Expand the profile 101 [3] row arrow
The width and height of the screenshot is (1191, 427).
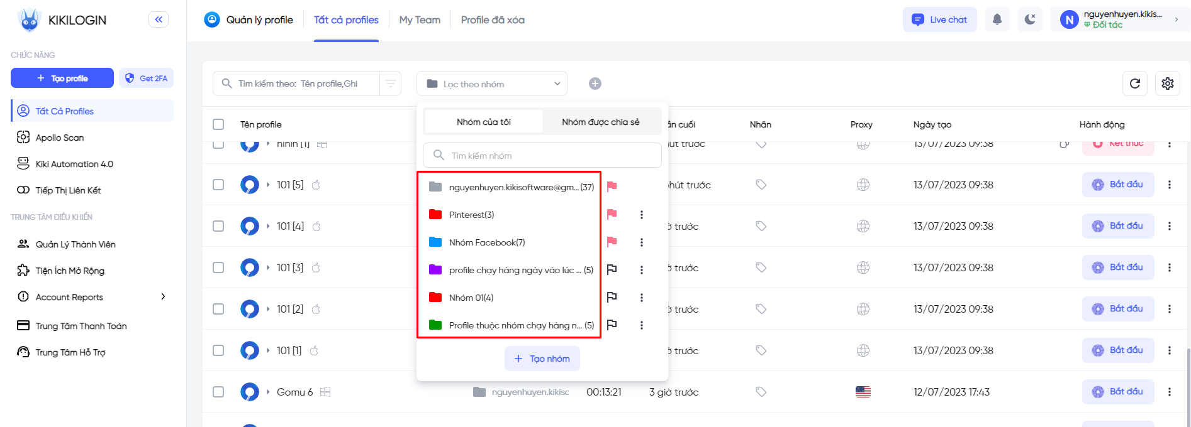click(x=268, y=268)
